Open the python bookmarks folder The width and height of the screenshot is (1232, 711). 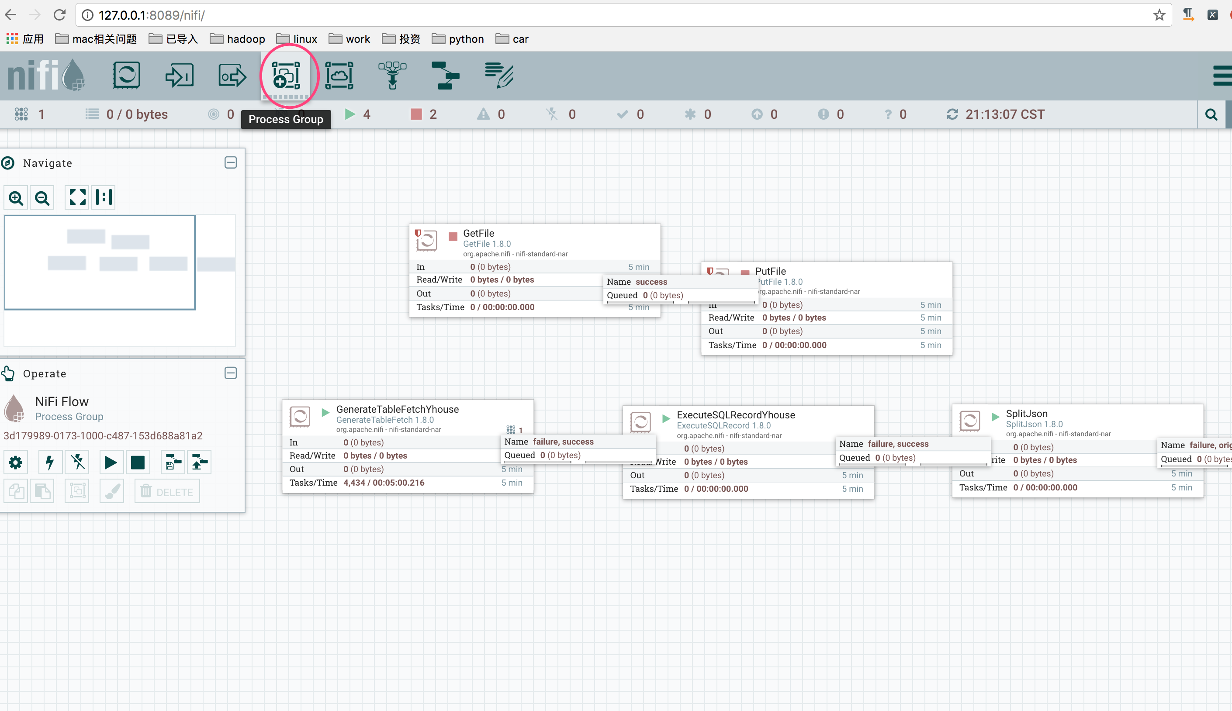[458, 39]
